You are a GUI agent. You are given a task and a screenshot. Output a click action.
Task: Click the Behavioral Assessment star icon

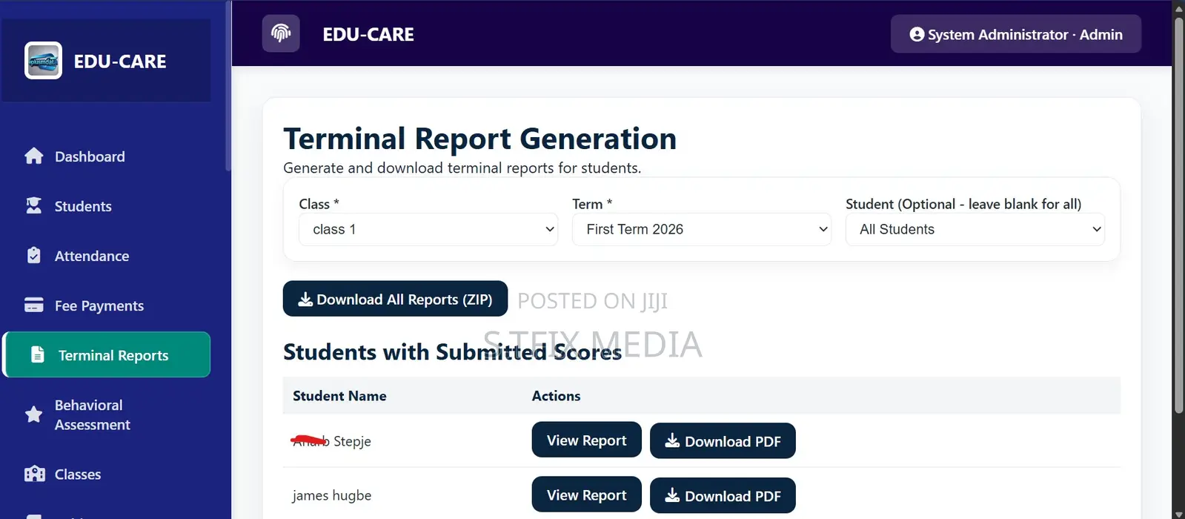click(34, 414)
